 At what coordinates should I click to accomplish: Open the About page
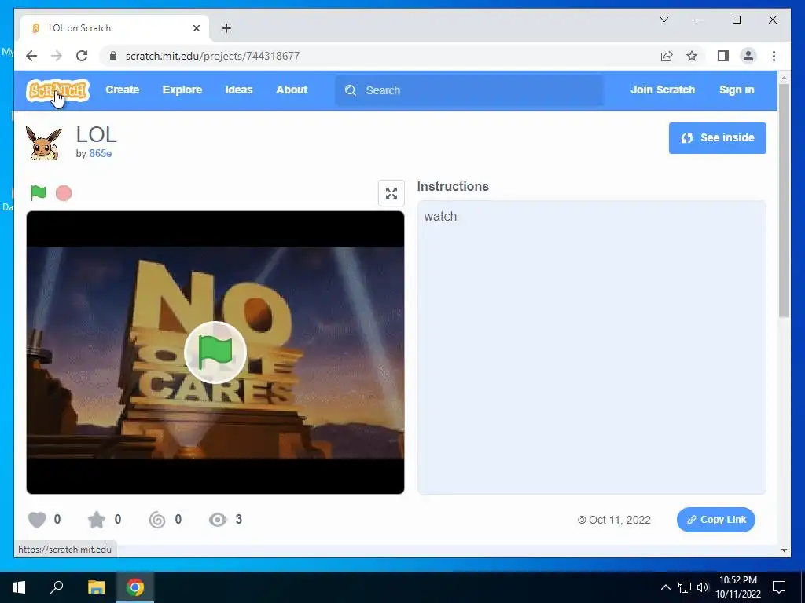292,90
